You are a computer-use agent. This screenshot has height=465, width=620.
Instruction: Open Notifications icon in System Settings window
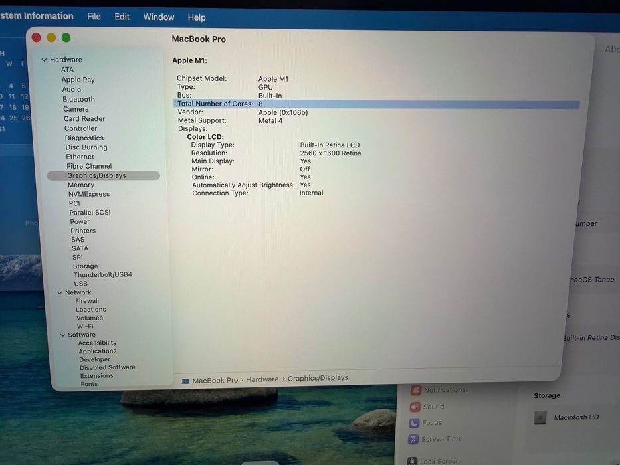pyautogui.click(x=415, y=391)
